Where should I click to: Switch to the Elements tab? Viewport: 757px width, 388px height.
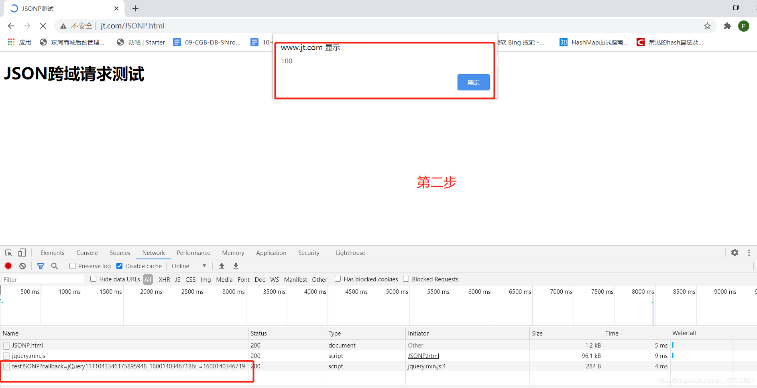(x=52, y=253)
